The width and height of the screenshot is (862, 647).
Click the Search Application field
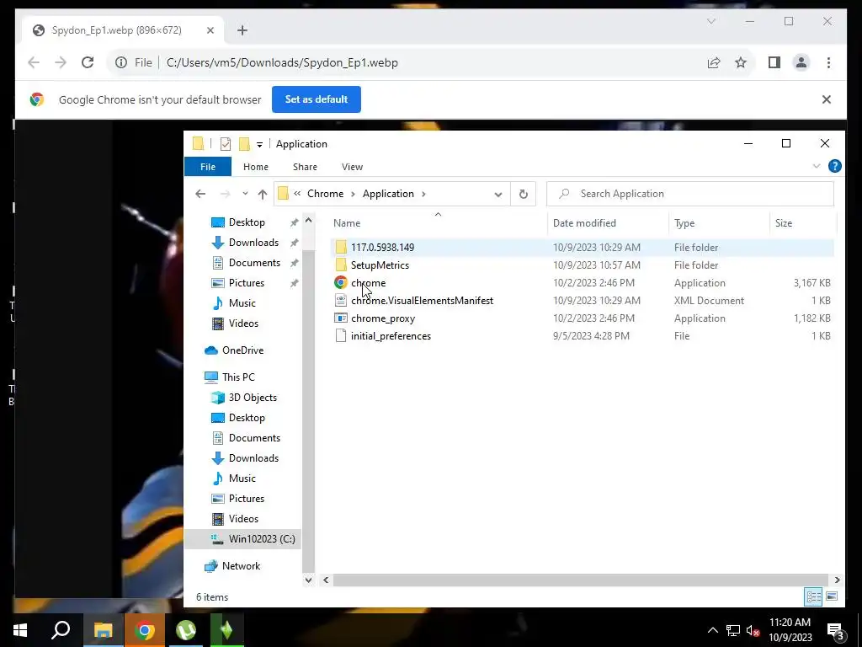(690, 194)
